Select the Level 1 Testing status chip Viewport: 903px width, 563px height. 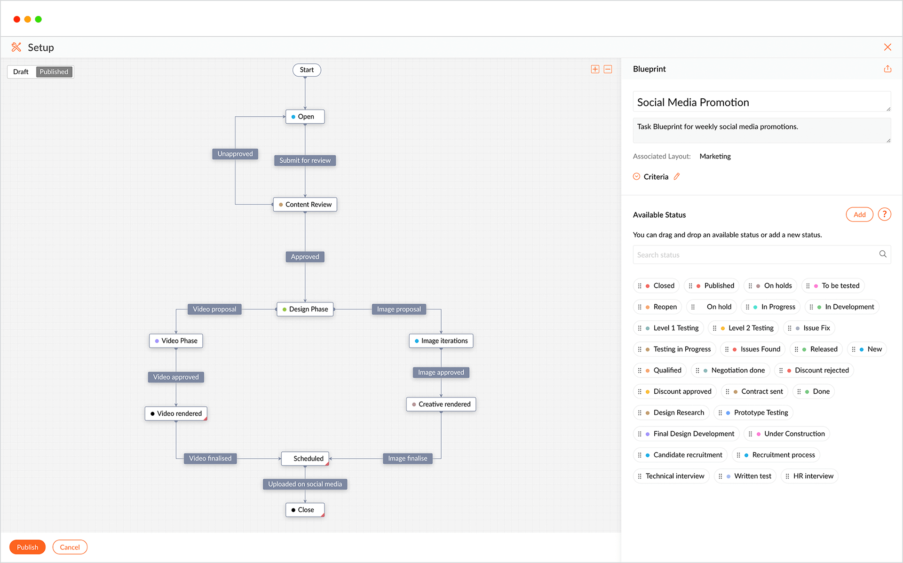[668, 328]
